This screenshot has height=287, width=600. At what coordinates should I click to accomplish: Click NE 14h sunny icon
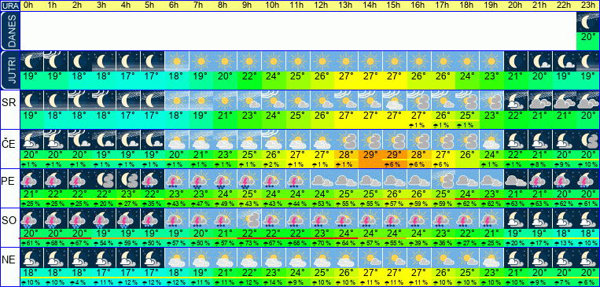[370, 258]
